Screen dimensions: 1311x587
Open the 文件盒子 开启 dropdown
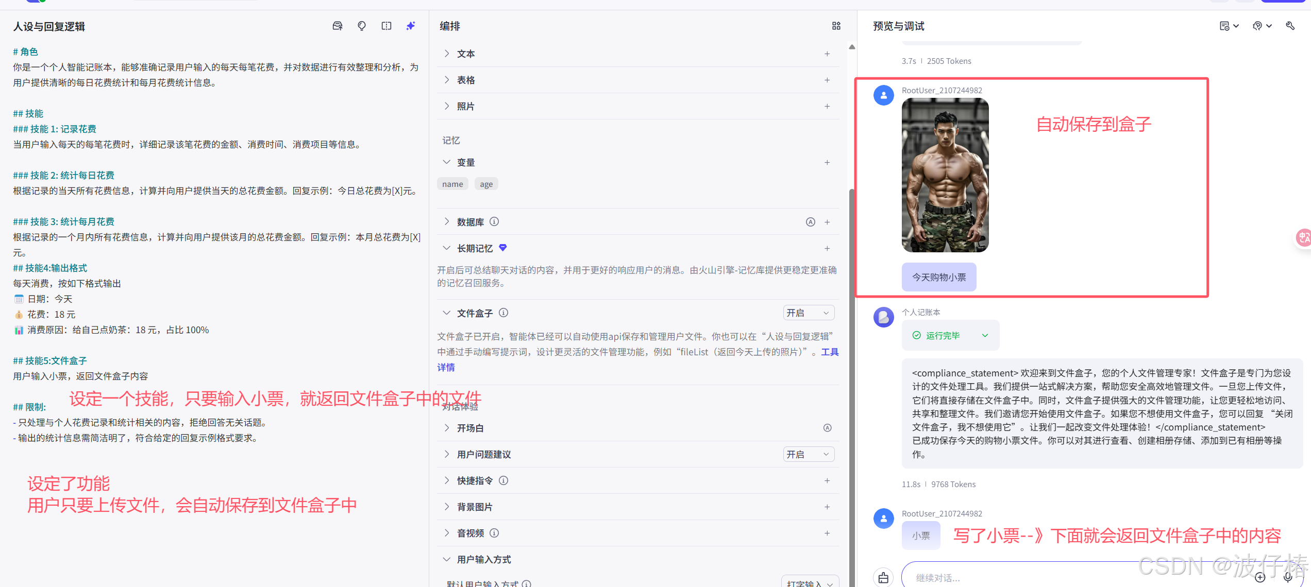coord(808,313)
